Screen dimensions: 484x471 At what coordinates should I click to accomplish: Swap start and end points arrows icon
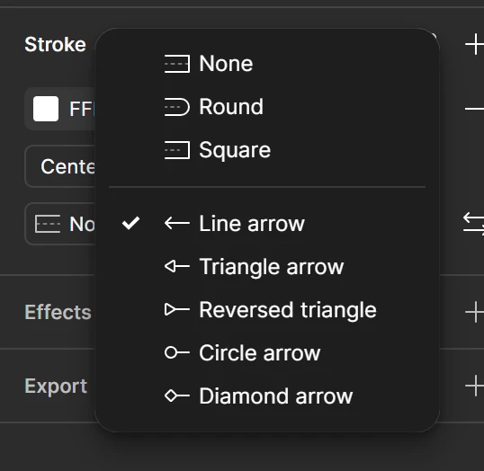tap(474, 224)
